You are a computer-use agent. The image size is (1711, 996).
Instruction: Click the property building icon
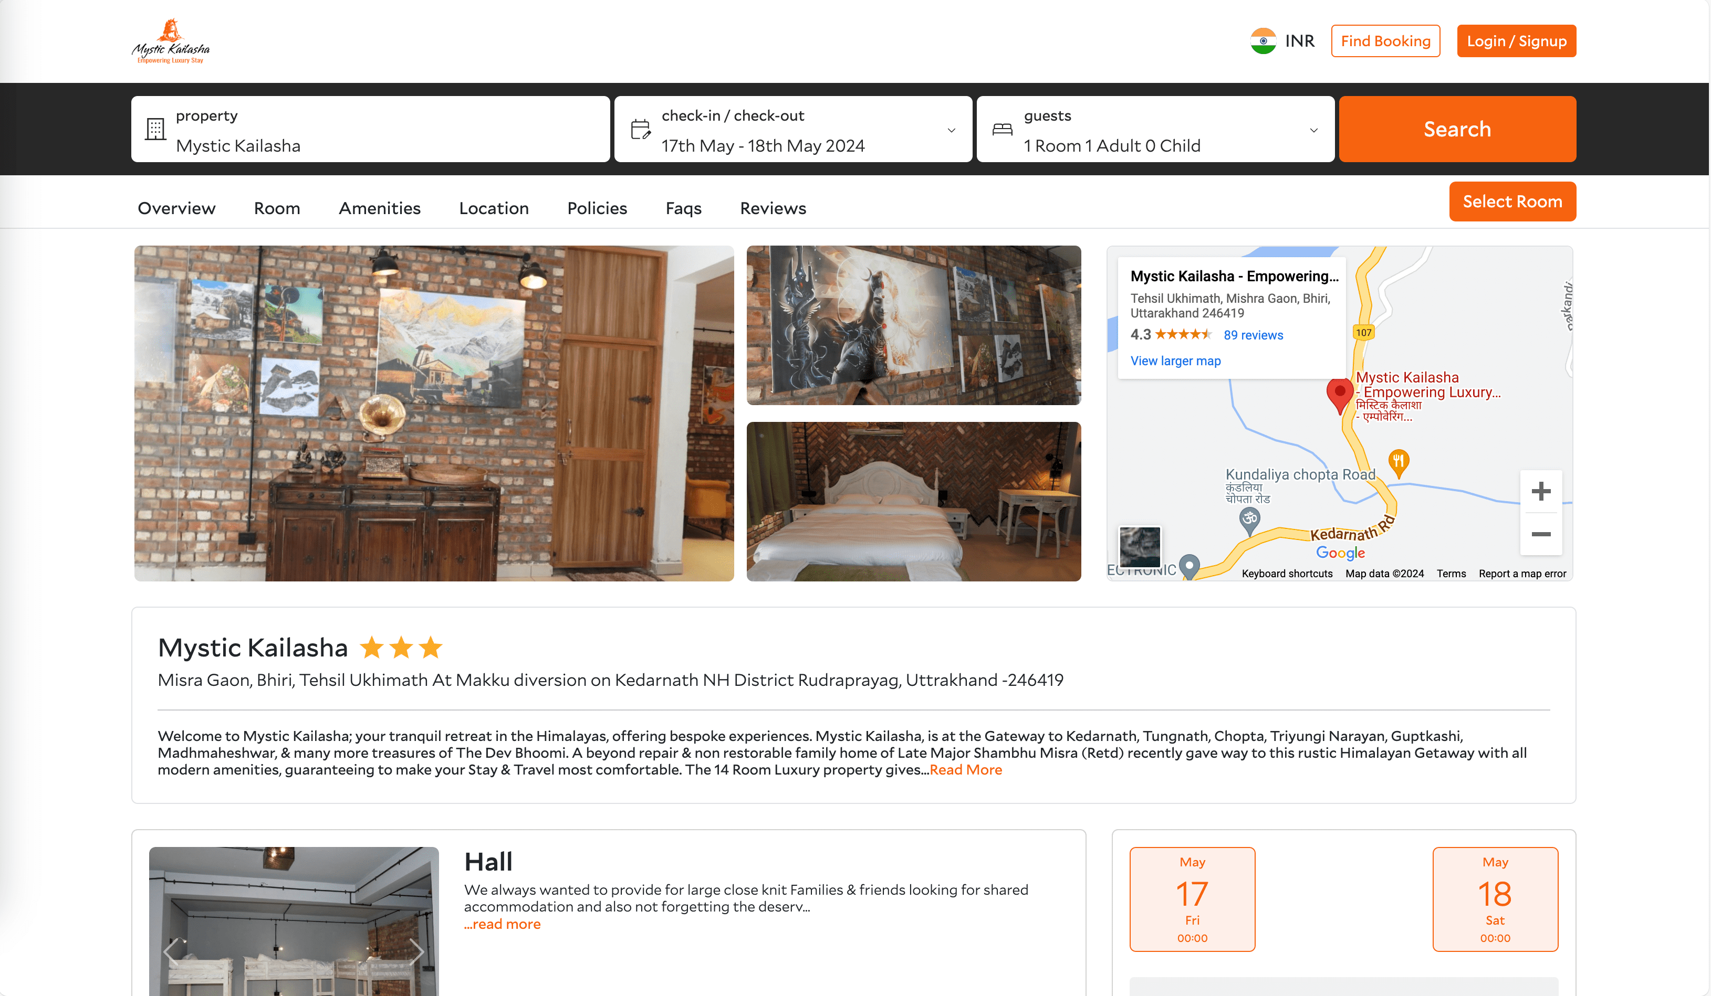tap(155, 129)
